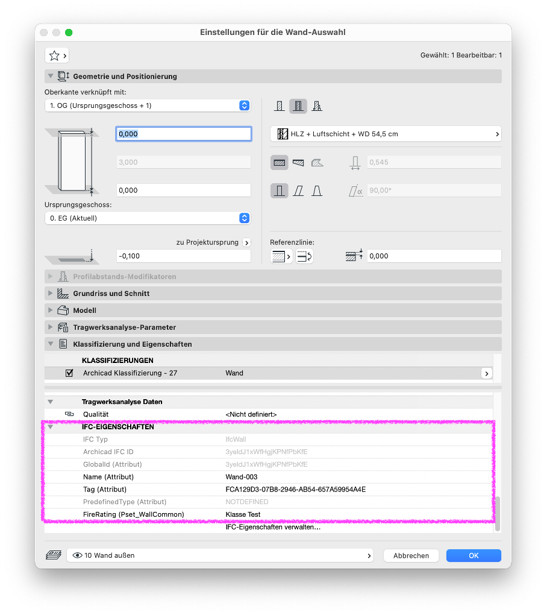Click Name value Wand-003
The height and width of the screenshot is (615, 547).
point(242,477)
